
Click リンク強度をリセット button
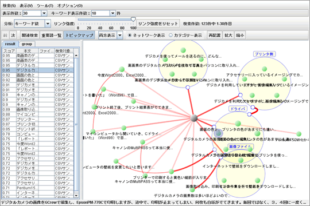(158, 23)
